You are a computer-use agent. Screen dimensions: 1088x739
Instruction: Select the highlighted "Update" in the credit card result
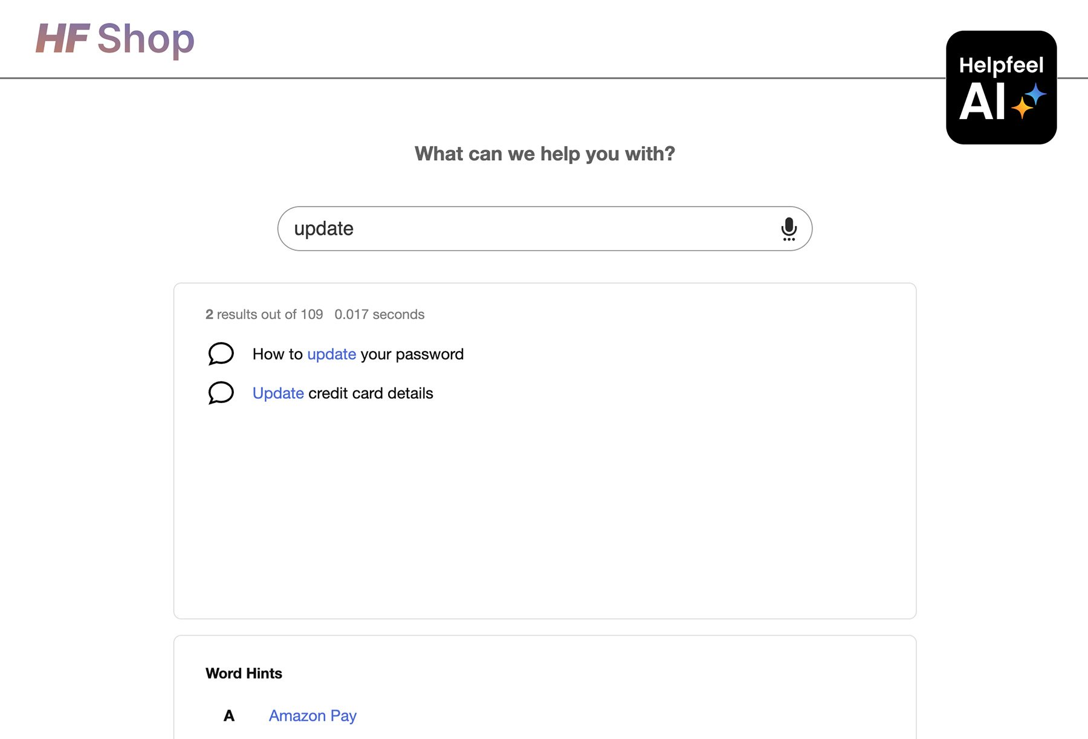(277, 393)
